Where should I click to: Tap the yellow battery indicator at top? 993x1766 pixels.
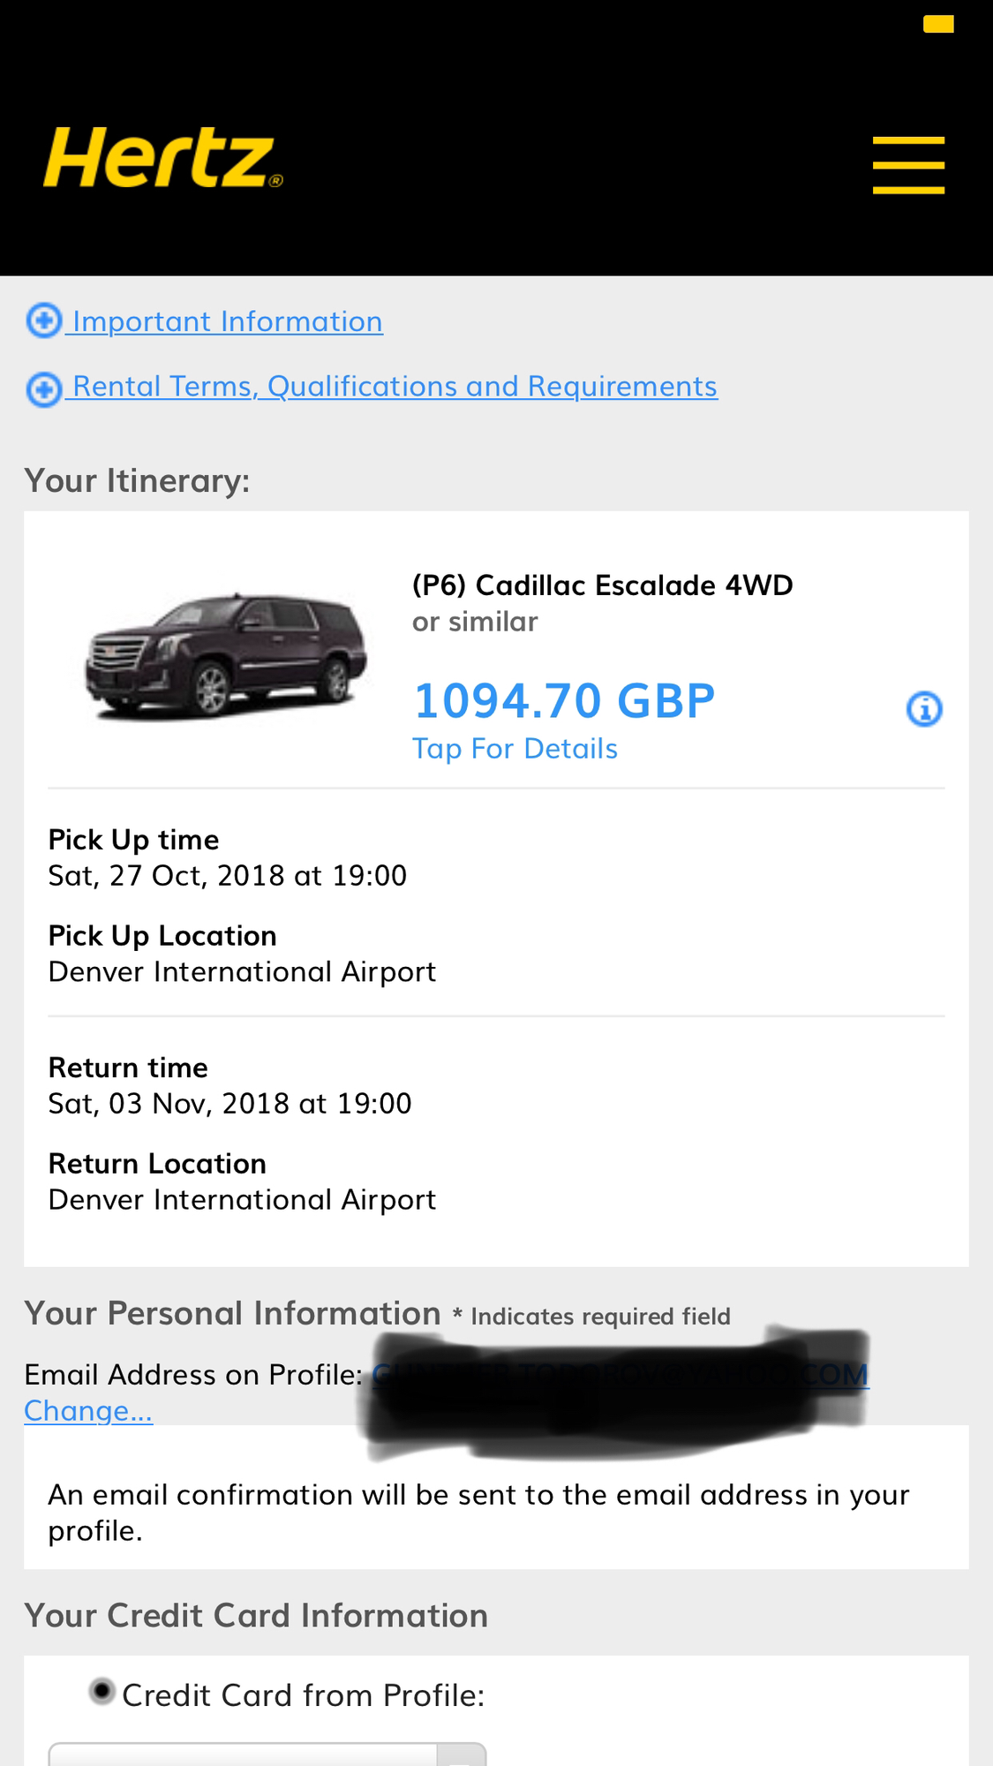[x=938, y=25]
